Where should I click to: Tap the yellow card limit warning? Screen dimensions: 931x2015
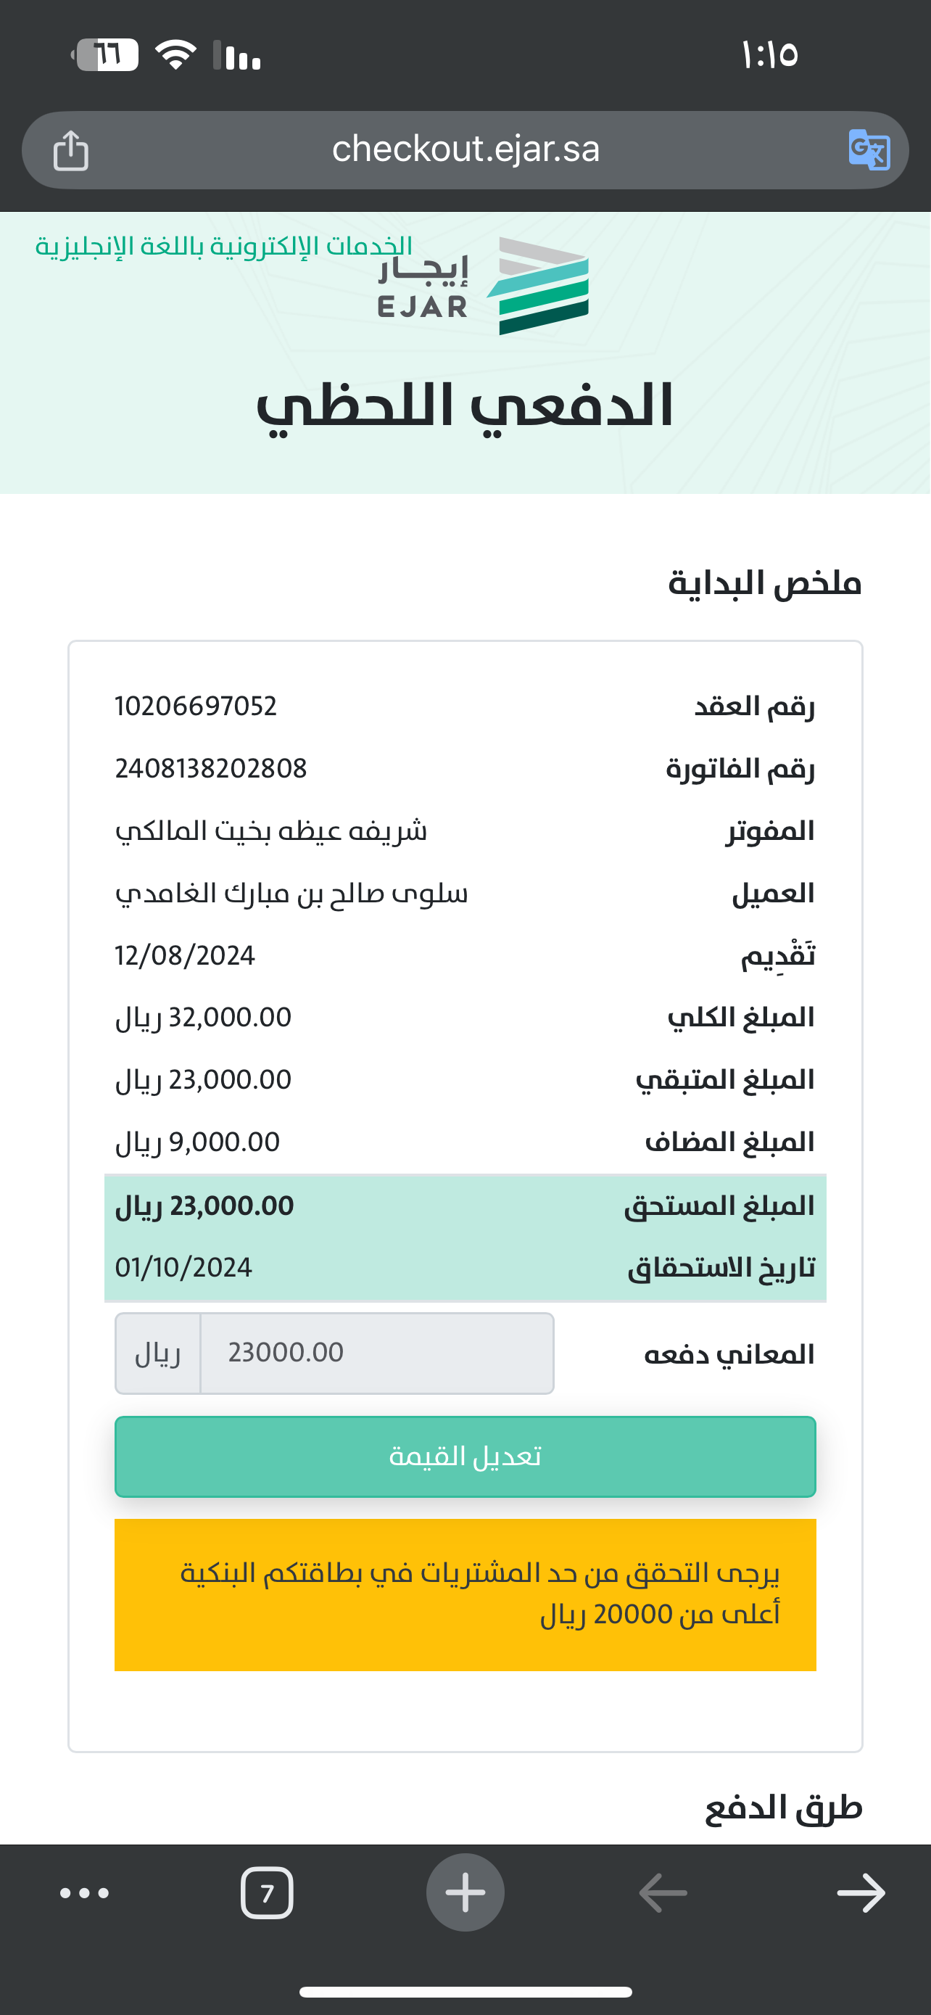(x=465, y=1594)
